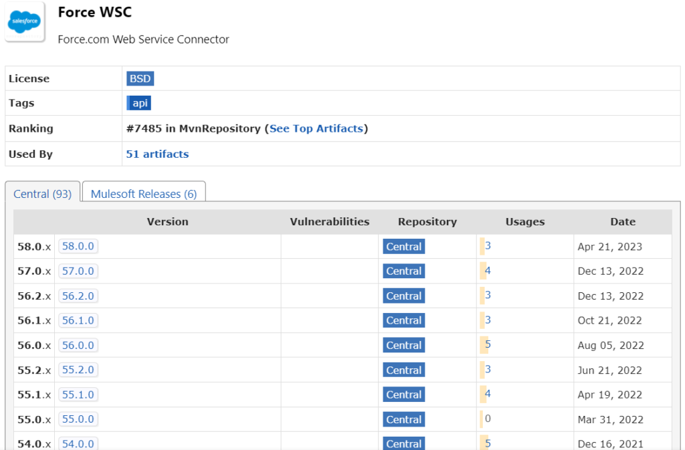
Task: View the 3 usages of version 58.0.0
Action: pos(488,246)
